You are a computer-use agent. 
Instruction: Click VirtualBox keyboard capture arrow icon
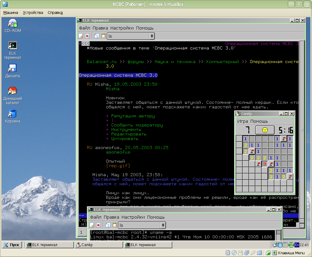[x=275, y=253]
